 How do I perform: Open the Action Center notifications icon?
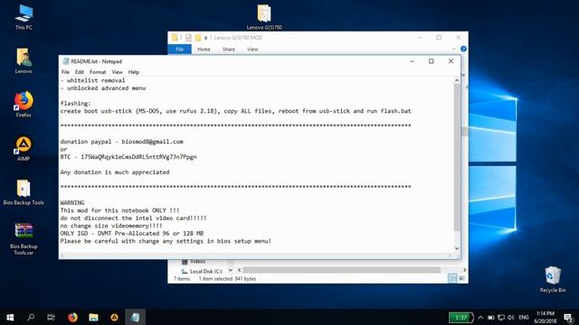[569, 318]
